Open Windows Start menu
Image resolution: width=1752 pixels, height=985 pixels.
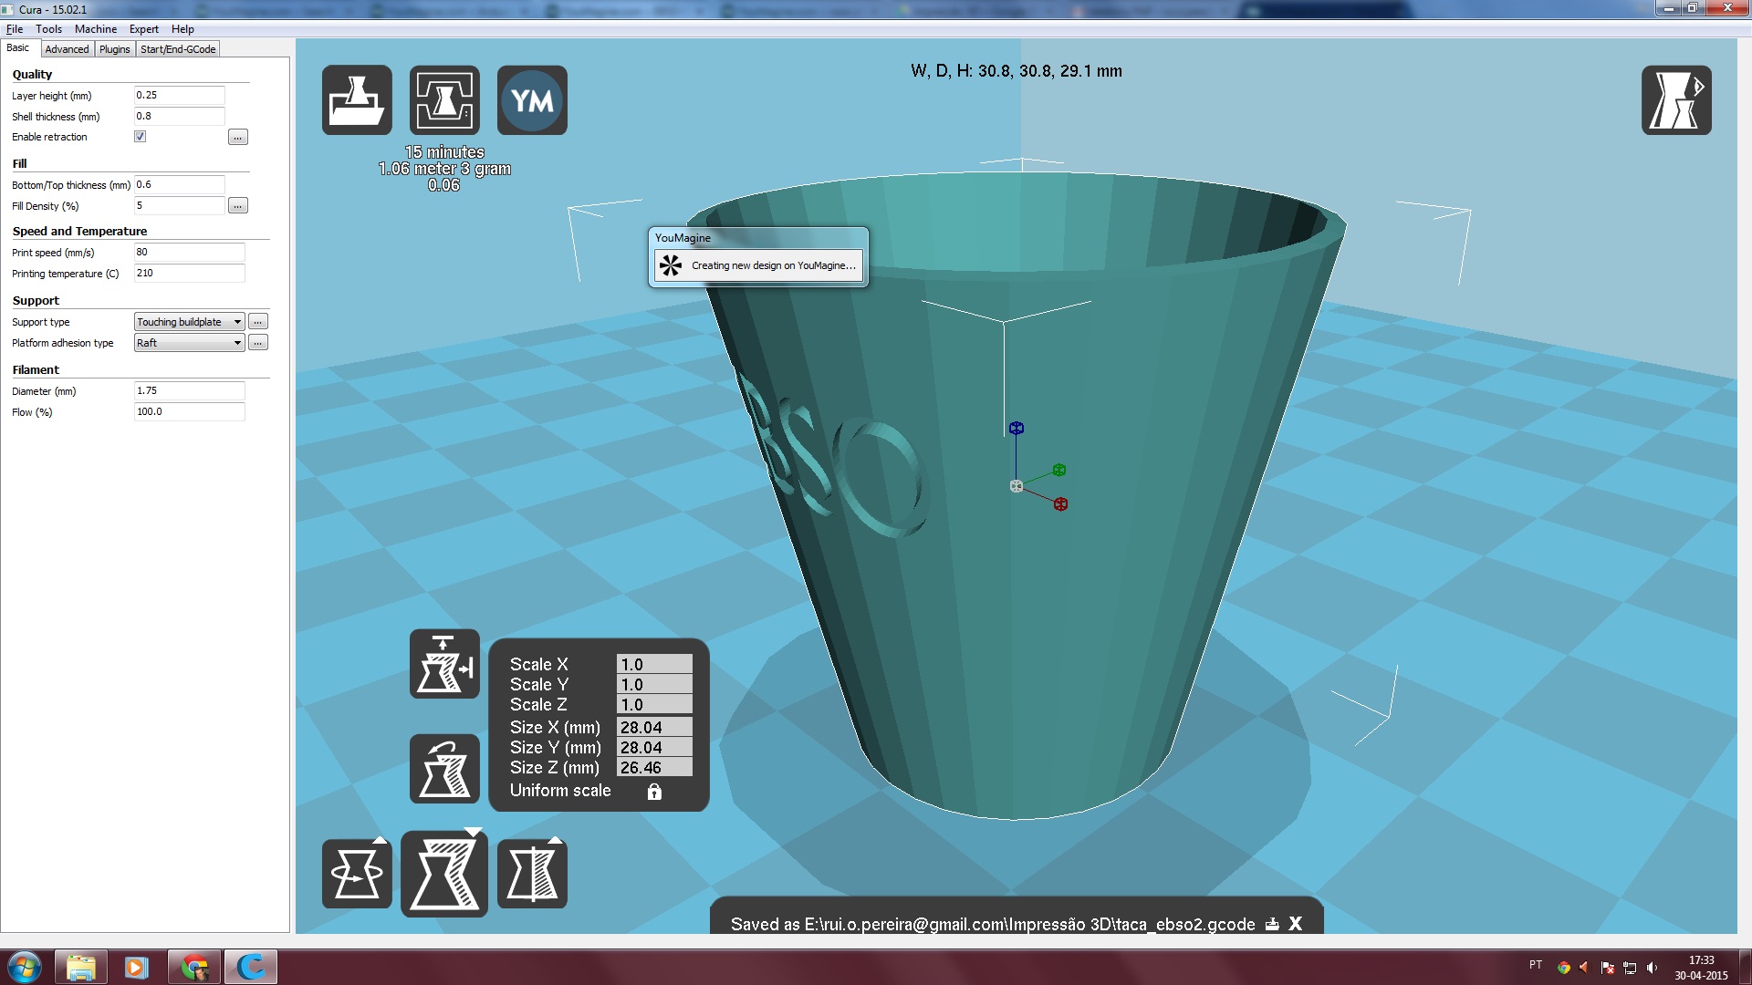tap(25, 967)
